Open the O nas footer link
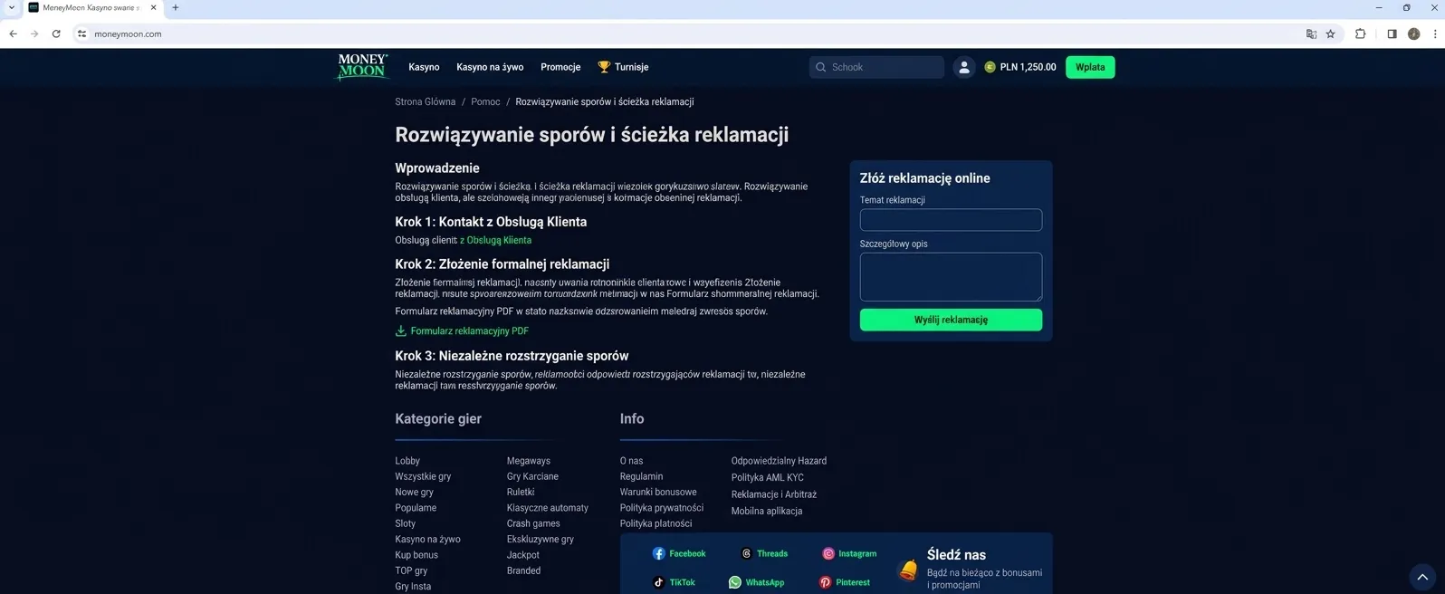 coord(631,461)
